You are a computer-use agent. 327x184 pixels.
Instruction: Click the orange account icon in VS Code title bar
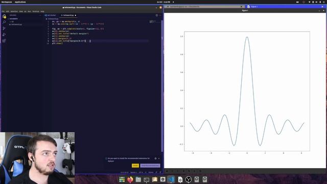[160, 7]
